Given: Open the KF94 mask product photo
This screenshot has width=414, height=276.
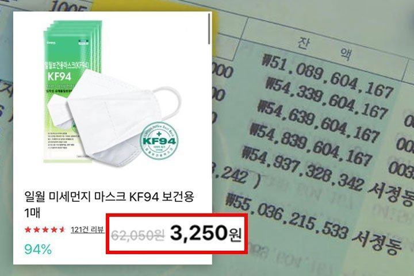Looking at the screenshot, I should 112,92.
